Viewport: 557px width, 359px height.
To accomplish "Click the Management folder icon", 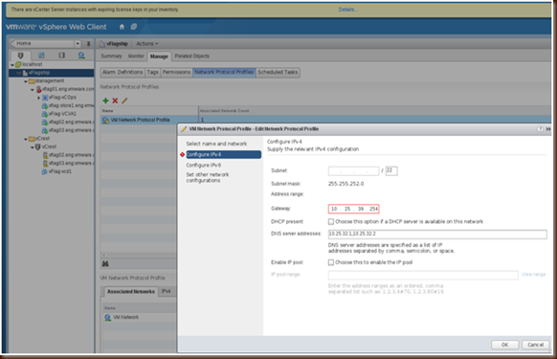I will pyautogui.click(x=32, y=81).
